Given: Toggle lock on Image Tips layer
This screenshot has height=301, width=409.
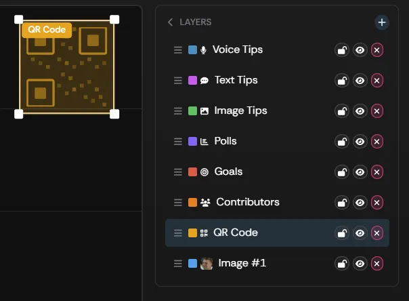Looking at the screenshot, I should [342, 111].
